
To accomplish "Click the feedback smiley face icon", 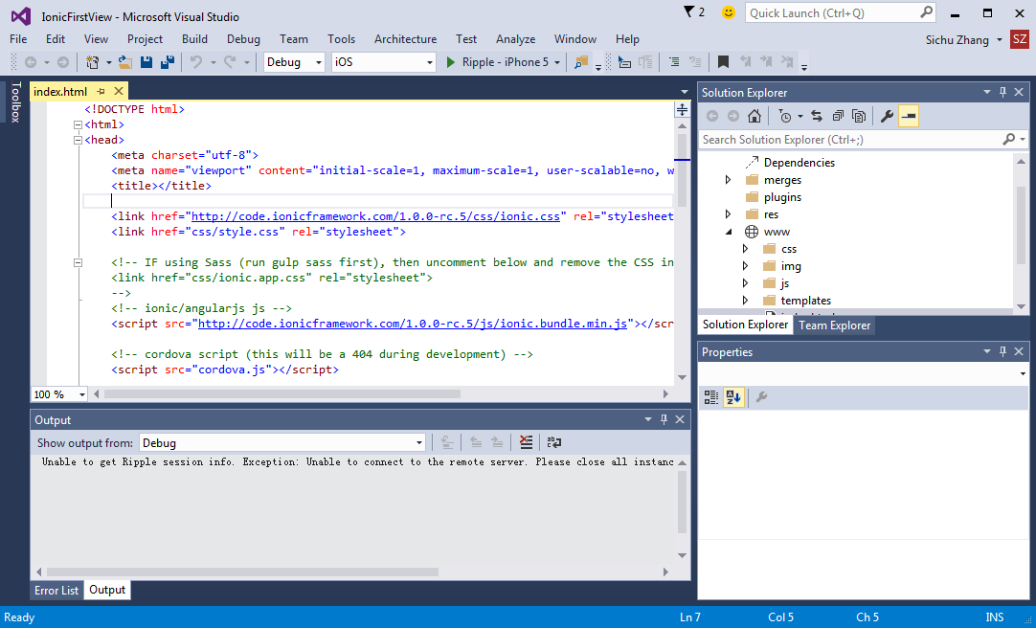I will point(728,12).
